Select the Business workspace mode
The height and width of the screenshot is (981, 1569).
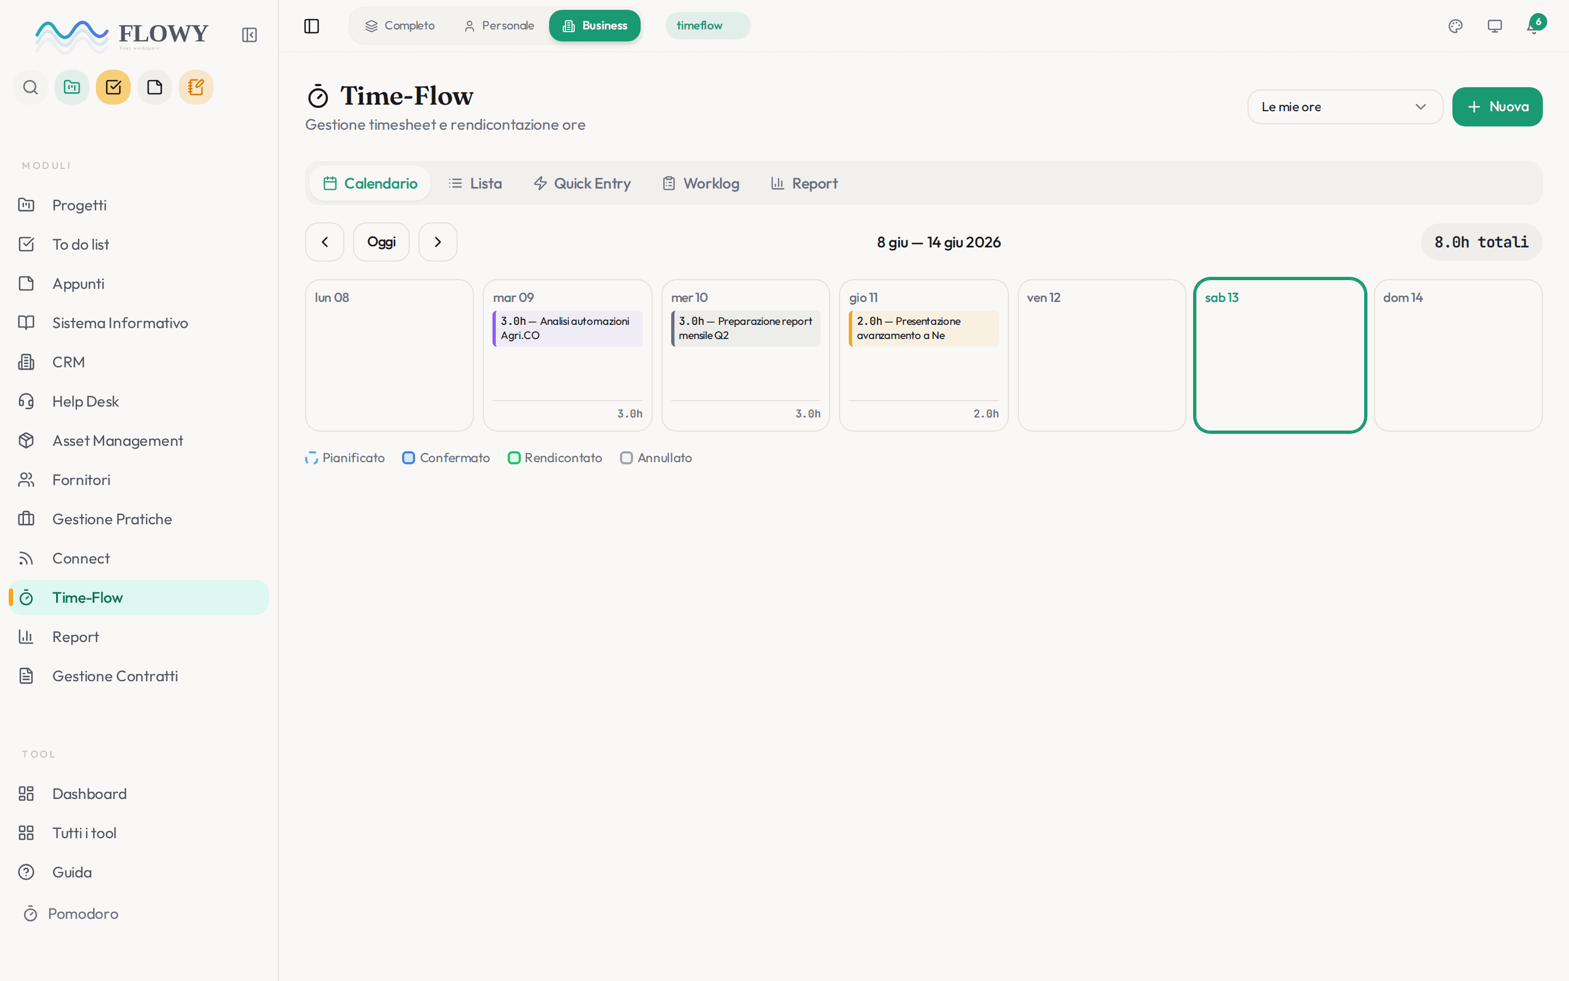tap(594, 26)
